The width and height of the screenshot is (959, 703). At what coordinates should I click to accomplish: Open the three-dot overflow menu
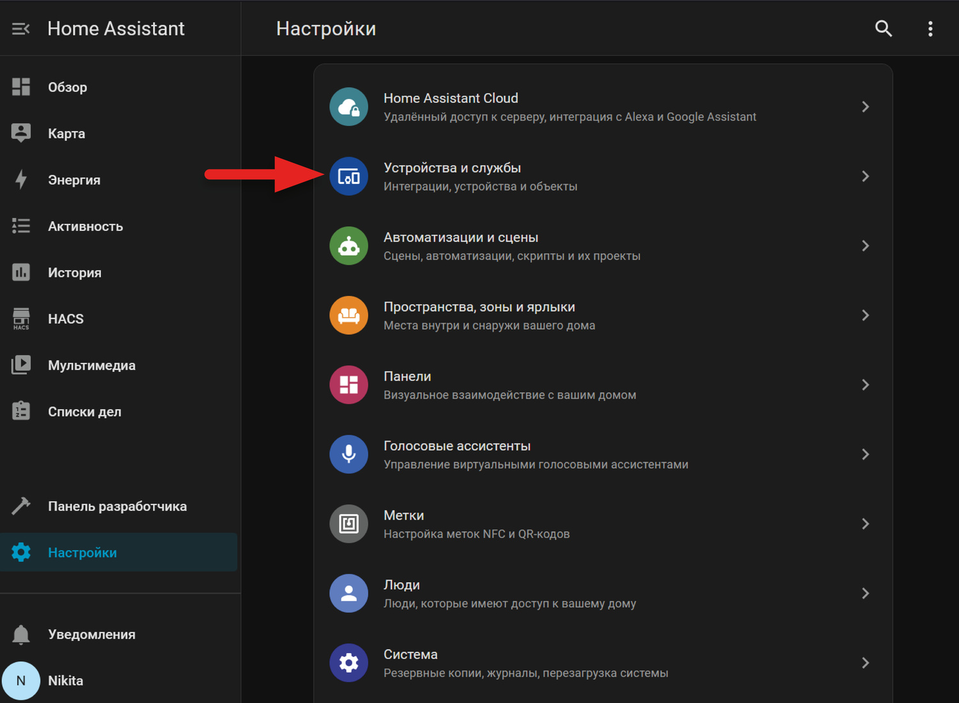(x=930, y=29)
